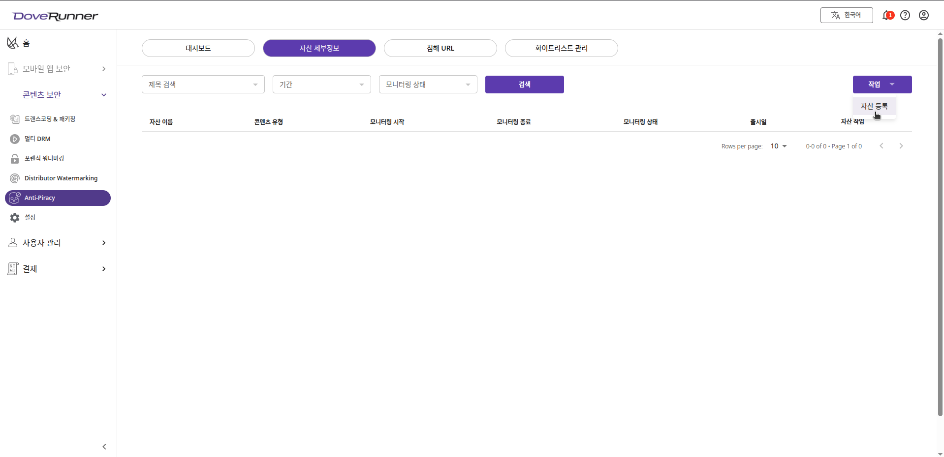The width and height of the screenshot is (944, 457).
Task: Select the 홈 home icon in sidebar
Action: tap(13, 43)
